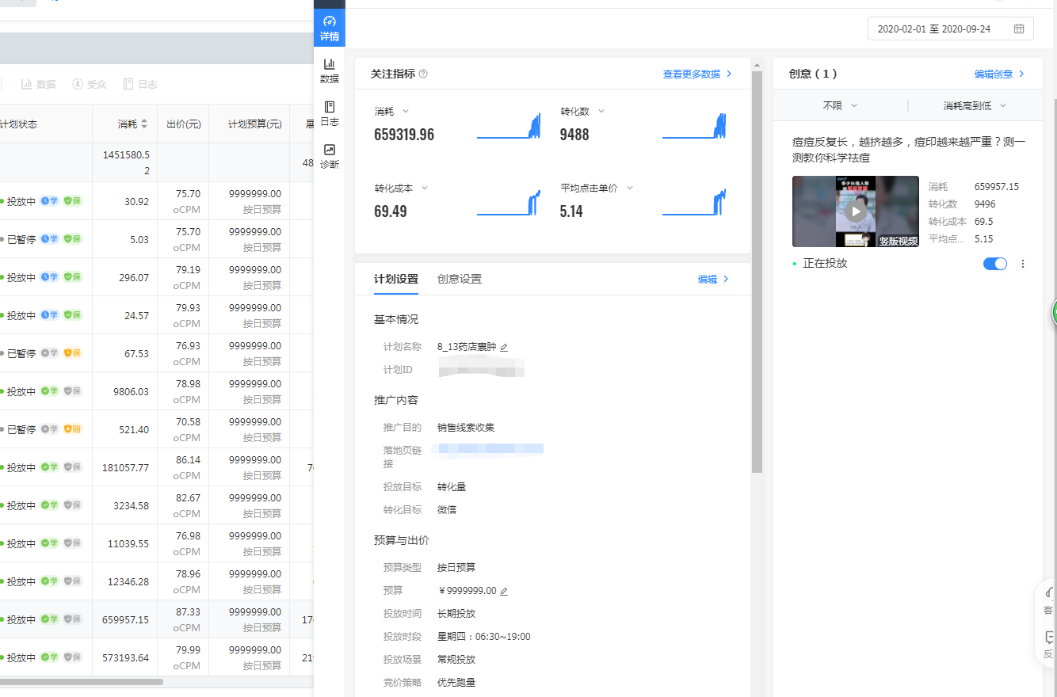Image resolution: width=1057 pixels, height=697 pixels.
Task: Open the three-dot menu beside 正在投放
Action: click(1021, 263)
